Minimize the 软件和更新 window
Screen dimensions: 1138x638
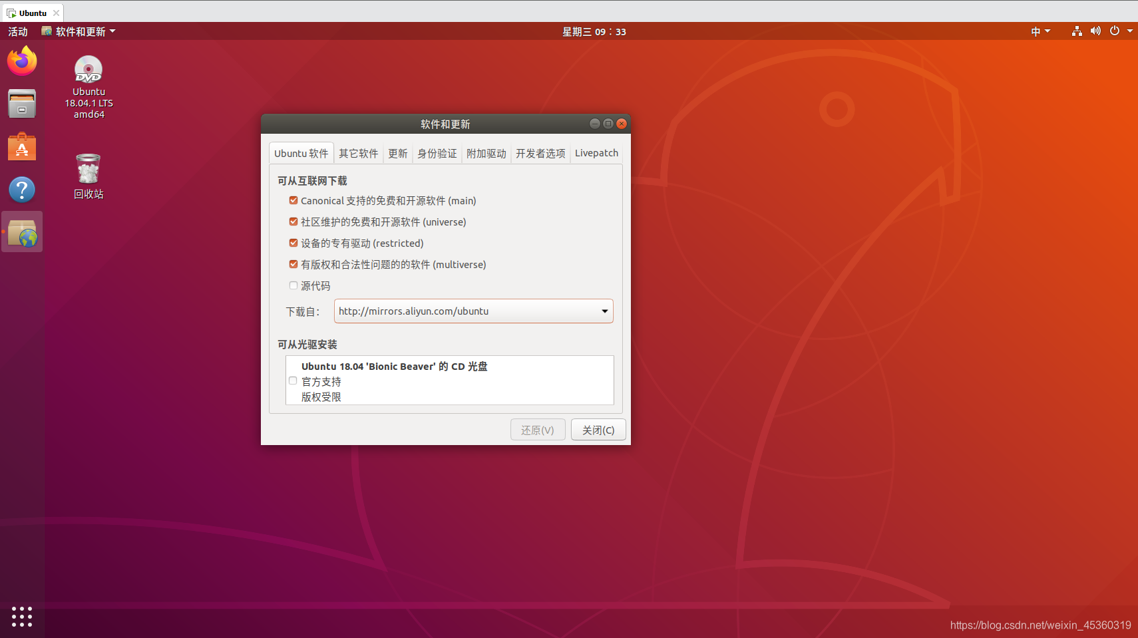(x=595, y=124)
